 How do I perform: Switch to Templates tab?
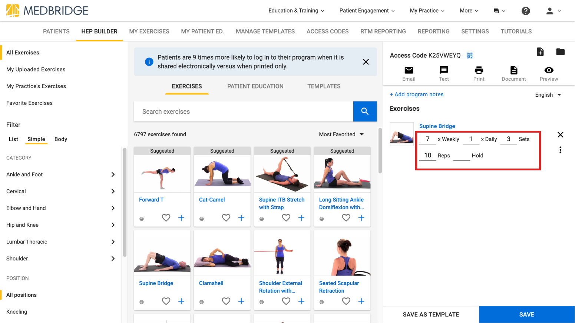pyautogui.click(x=324, y=86)
